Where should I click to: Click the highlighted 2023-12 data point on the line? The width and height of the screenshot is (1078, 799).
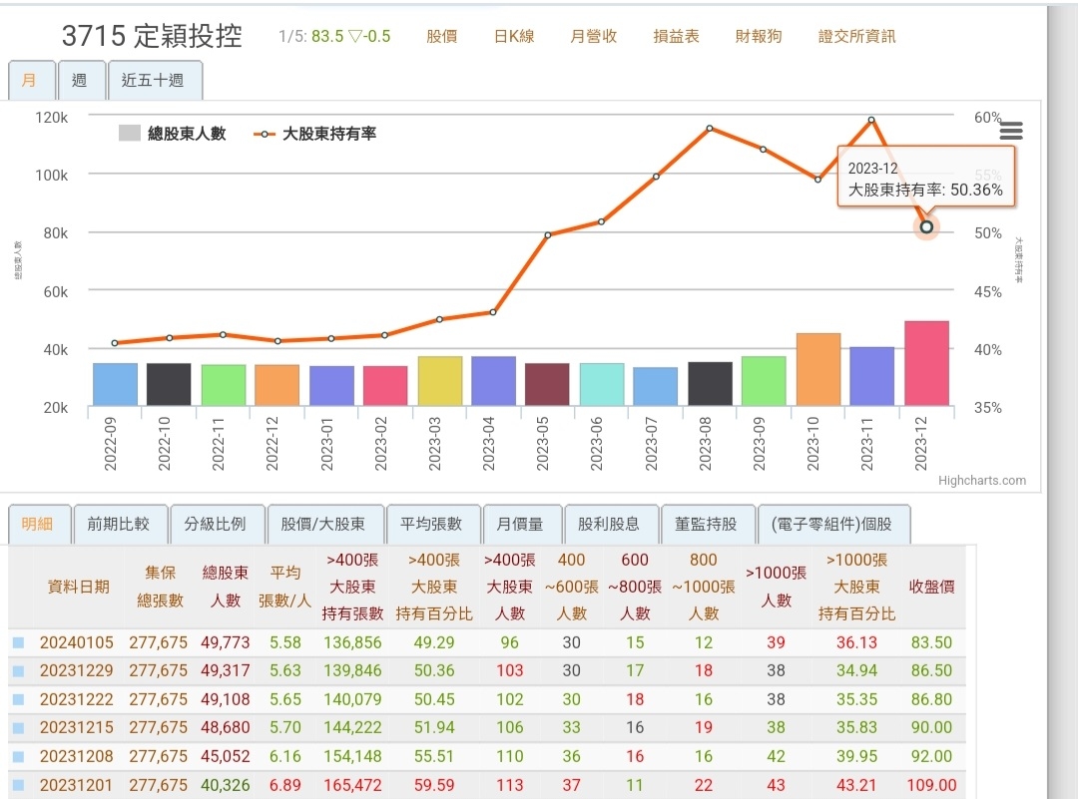pos(925,226)
